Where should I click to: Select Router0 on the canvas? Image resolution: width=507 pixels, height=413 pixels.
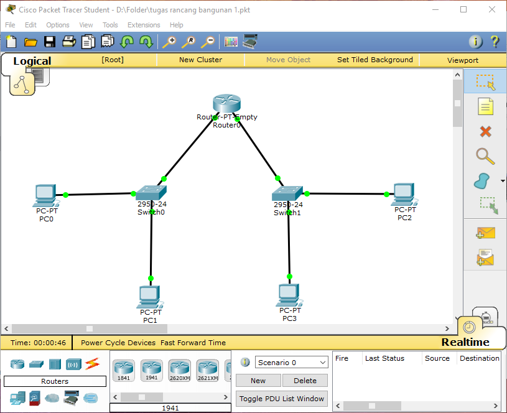[226, 103]
